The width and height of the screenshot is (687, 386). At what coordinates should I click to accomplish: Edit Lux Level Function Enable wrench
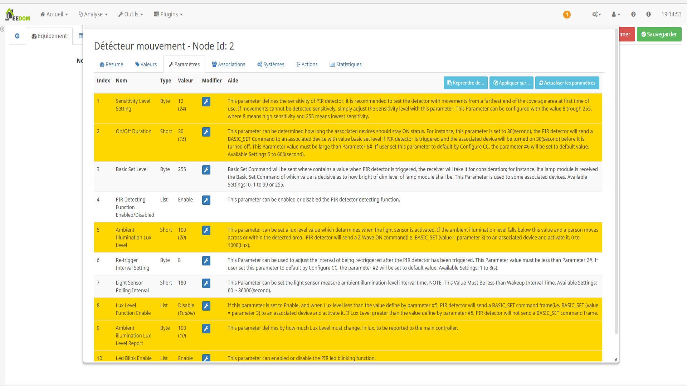pos(206,306)
